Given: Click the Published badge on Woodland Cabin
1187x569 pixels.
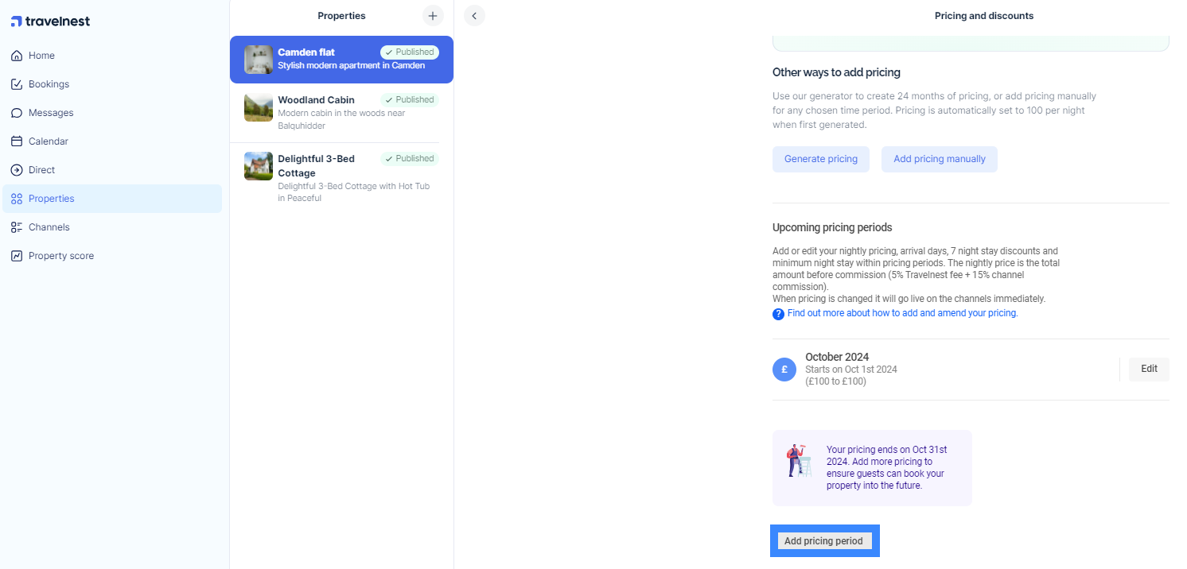Looking at the screenshot, I should point(410,100).
